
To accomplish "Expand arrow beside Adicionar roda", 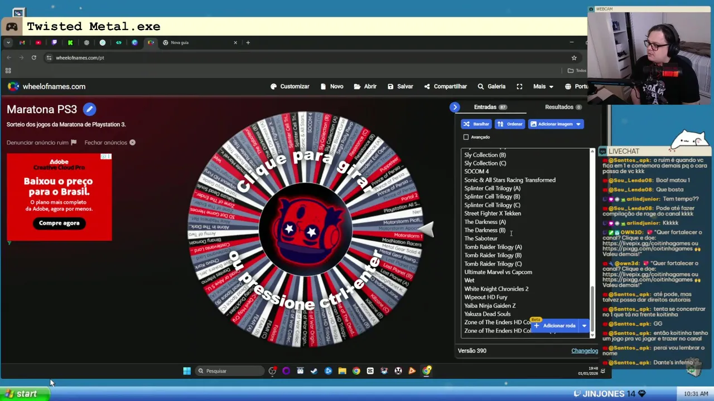I will coord(584,326).
